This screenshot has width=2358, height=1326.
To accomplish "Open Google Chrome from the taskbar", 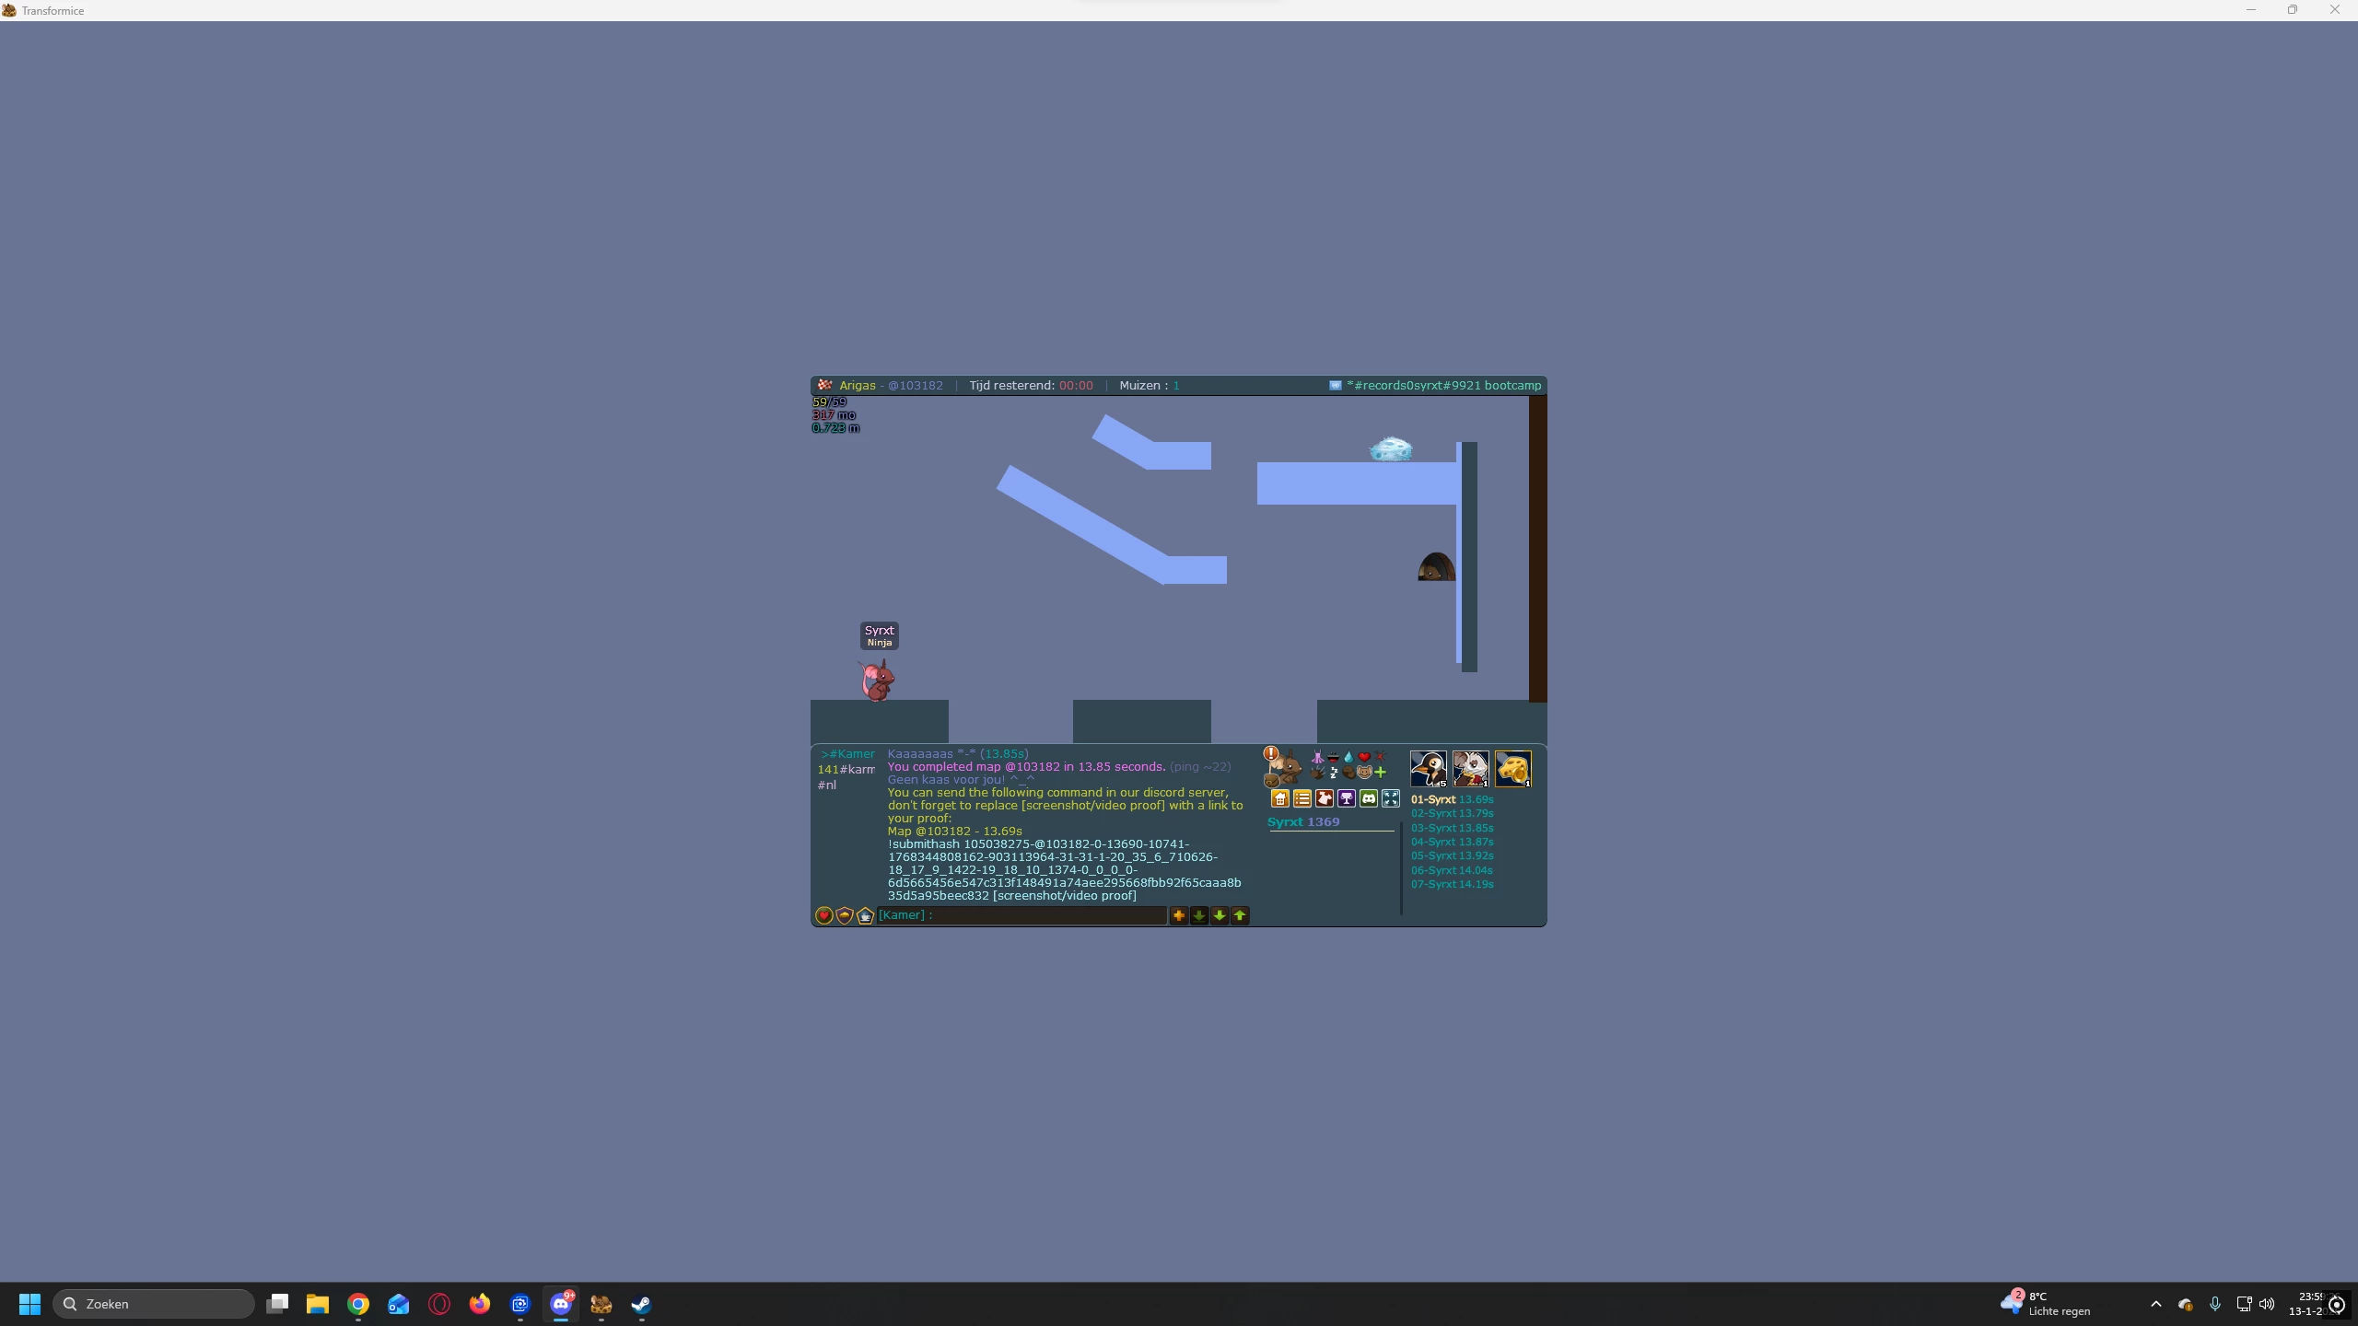I will (358, 1304).
